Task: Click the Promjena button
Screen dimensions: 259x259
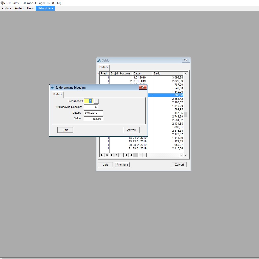Action: (x=122, y=165)
